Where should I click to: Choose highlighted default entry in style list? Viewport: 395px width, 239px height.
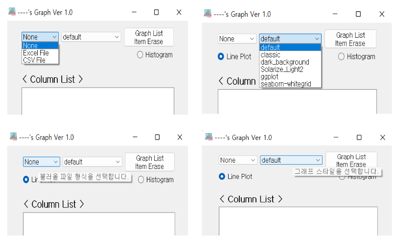point(290,48)
